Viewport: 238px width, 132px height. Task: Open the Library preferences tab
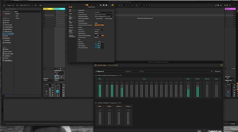[x=72, y=25]
